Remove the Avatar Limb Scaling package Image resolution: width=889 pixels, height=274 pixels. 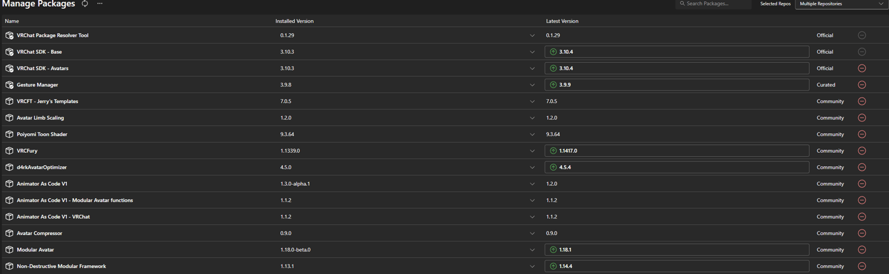coord(862,118)
